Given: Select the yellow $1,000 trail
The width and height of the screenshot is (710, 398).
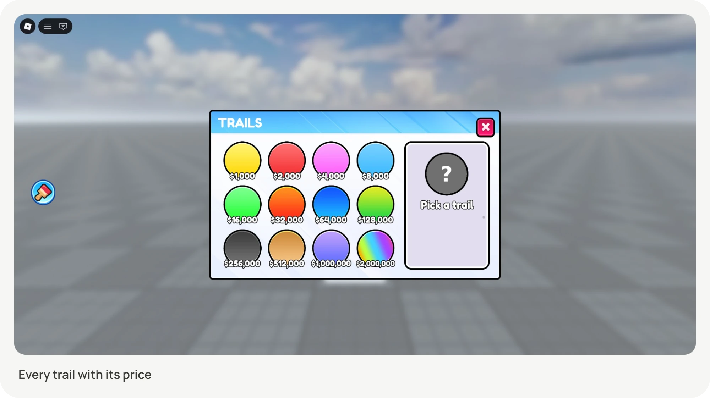Looking at the screenshot, I should tap(242, 161).
